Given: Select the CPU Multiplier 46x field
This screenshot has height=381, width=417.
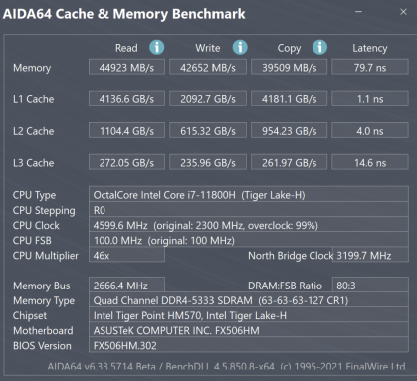Looking at the screenshot, I should click(x=126, y=255).
